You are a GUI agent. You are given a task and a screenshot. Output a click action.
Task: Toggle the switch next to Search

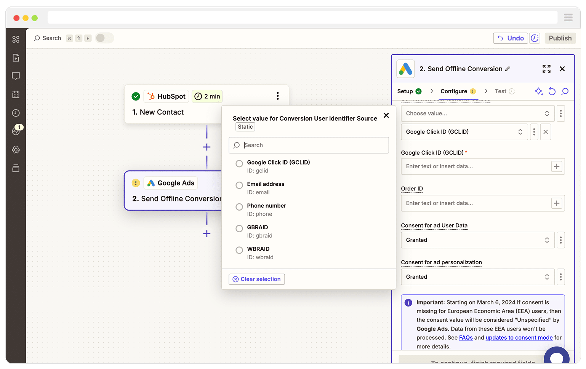[104, 38]
